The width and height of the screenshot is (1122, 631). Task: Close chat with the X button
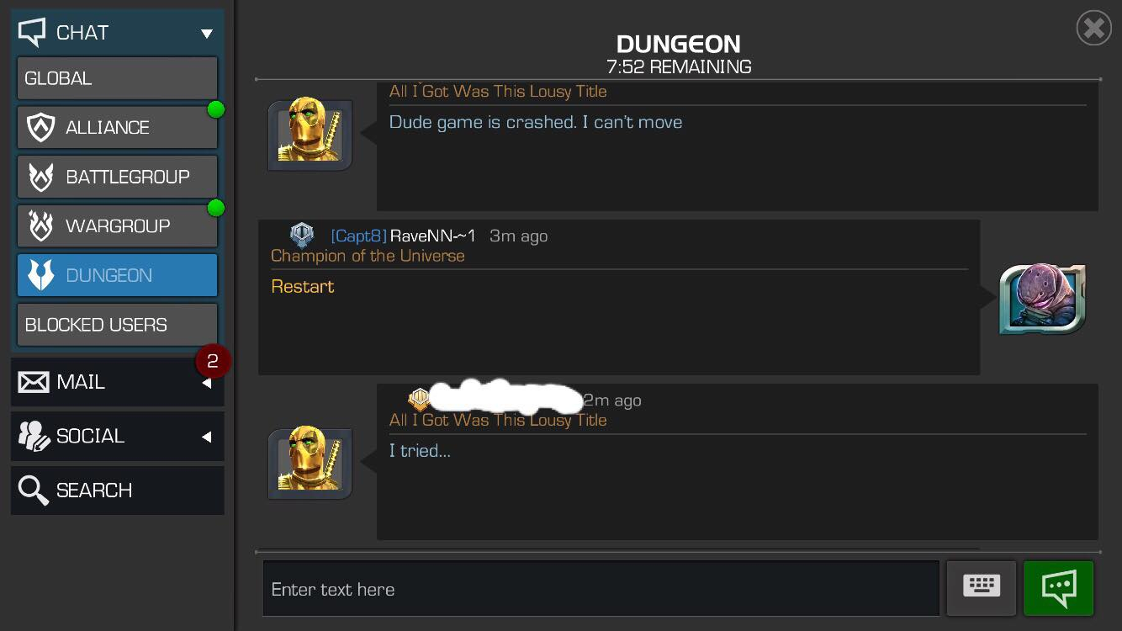tap(1093, 29)
